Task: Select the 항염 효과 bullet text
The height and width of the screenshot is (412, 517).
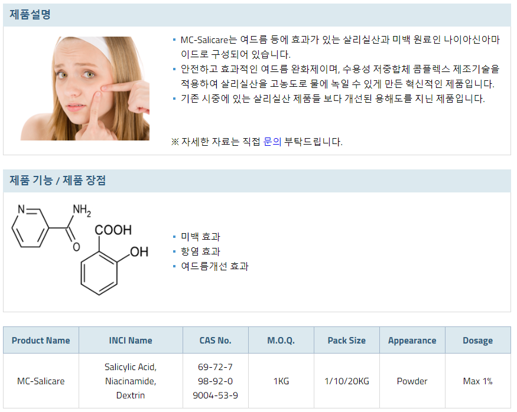Action: click(200, 251)
